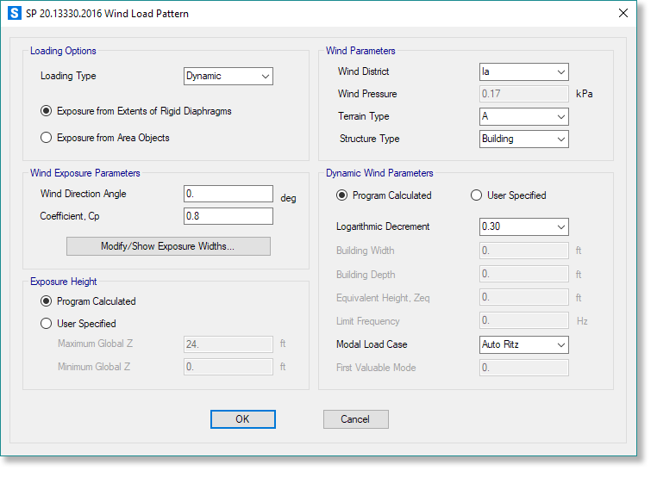Choose Program Calculated under Exposure Height

(47, 301)
